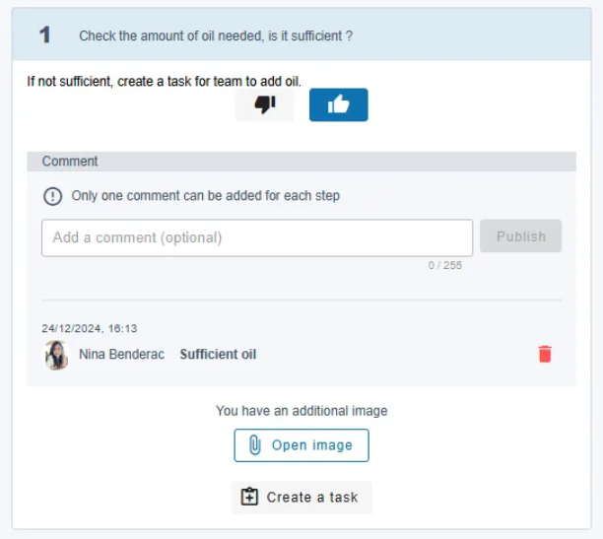Create a task for the team
This screenshot has width=603, height=539.
click(301, 497)
